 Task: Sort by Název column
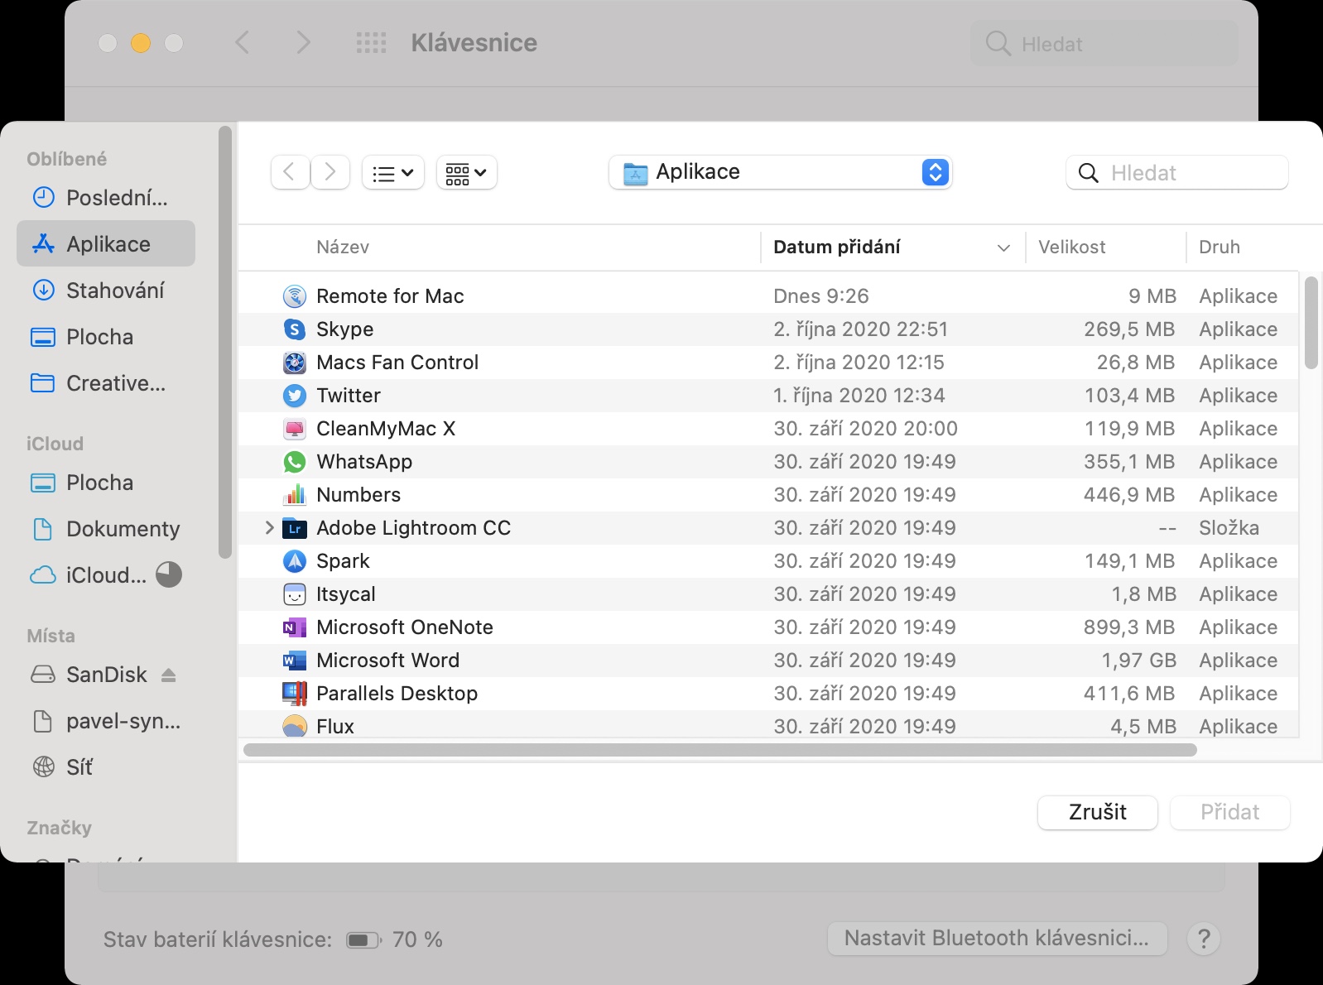coord(343,247)
